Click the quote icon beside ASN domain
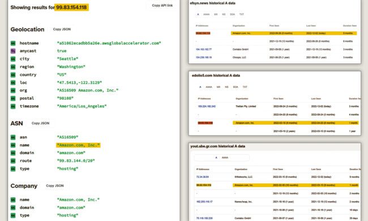This screenshot has width=368, height=221. 13,153
